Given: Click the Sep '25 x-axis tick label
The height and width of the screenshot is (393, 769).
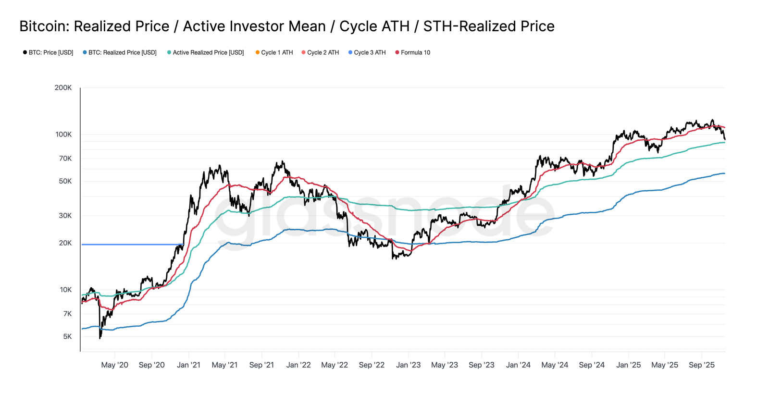Looking at the screenshot, I should point(701,365).
